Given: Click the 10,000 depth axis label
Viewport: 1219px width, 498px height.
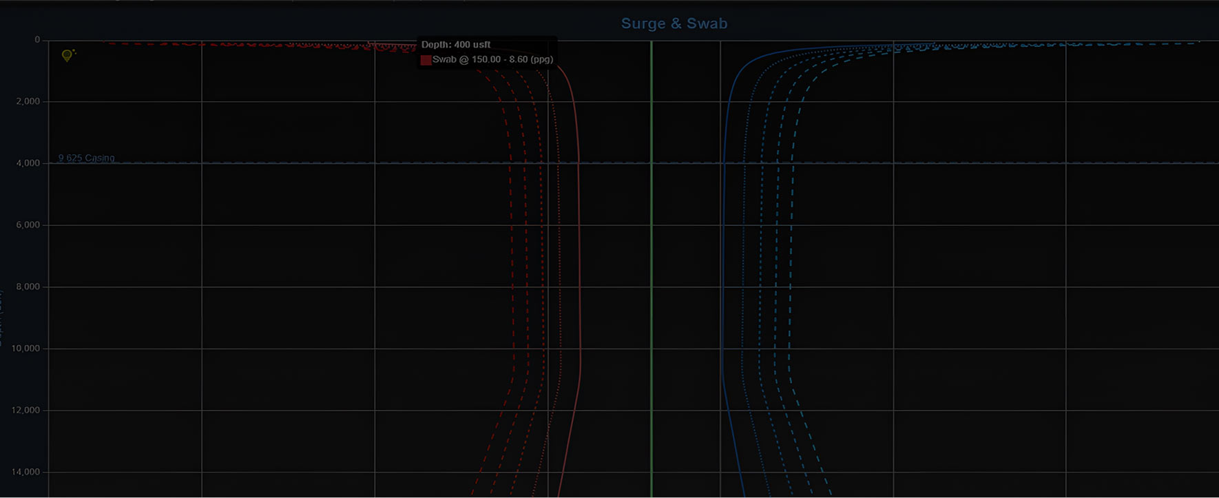Looking at the screenshot, I should click(26, 349).
